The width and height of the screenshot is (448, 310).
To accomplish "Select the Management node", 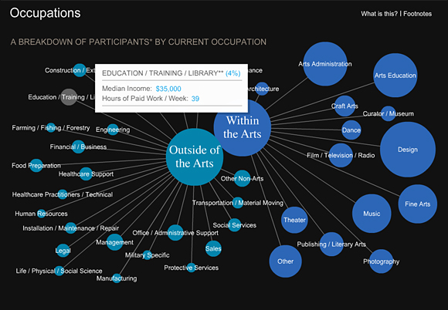I will click(115, 242).
